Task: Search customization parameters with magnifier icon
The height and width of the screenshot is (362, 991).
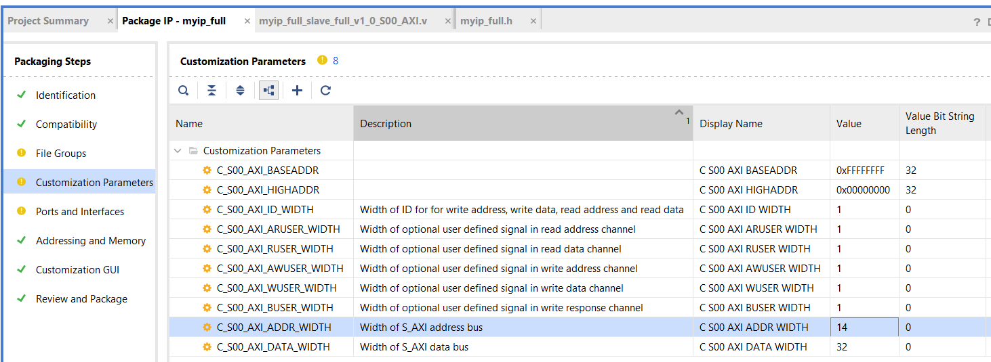Action: 184,91
